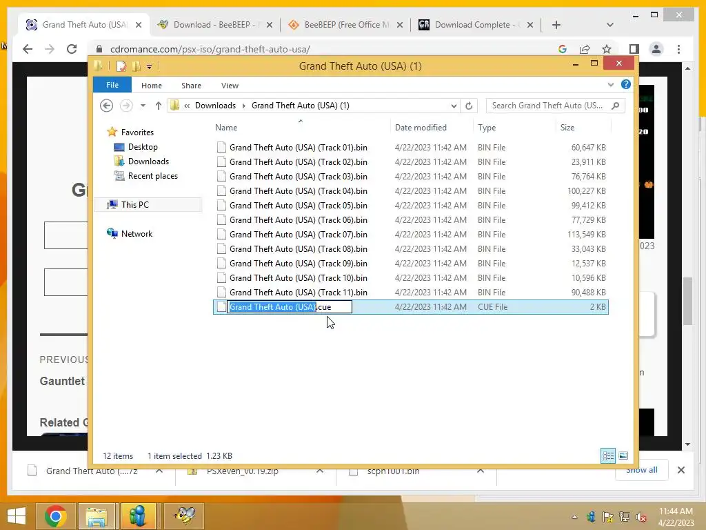Click the Share page icon in Chrome

click(585, 49)
